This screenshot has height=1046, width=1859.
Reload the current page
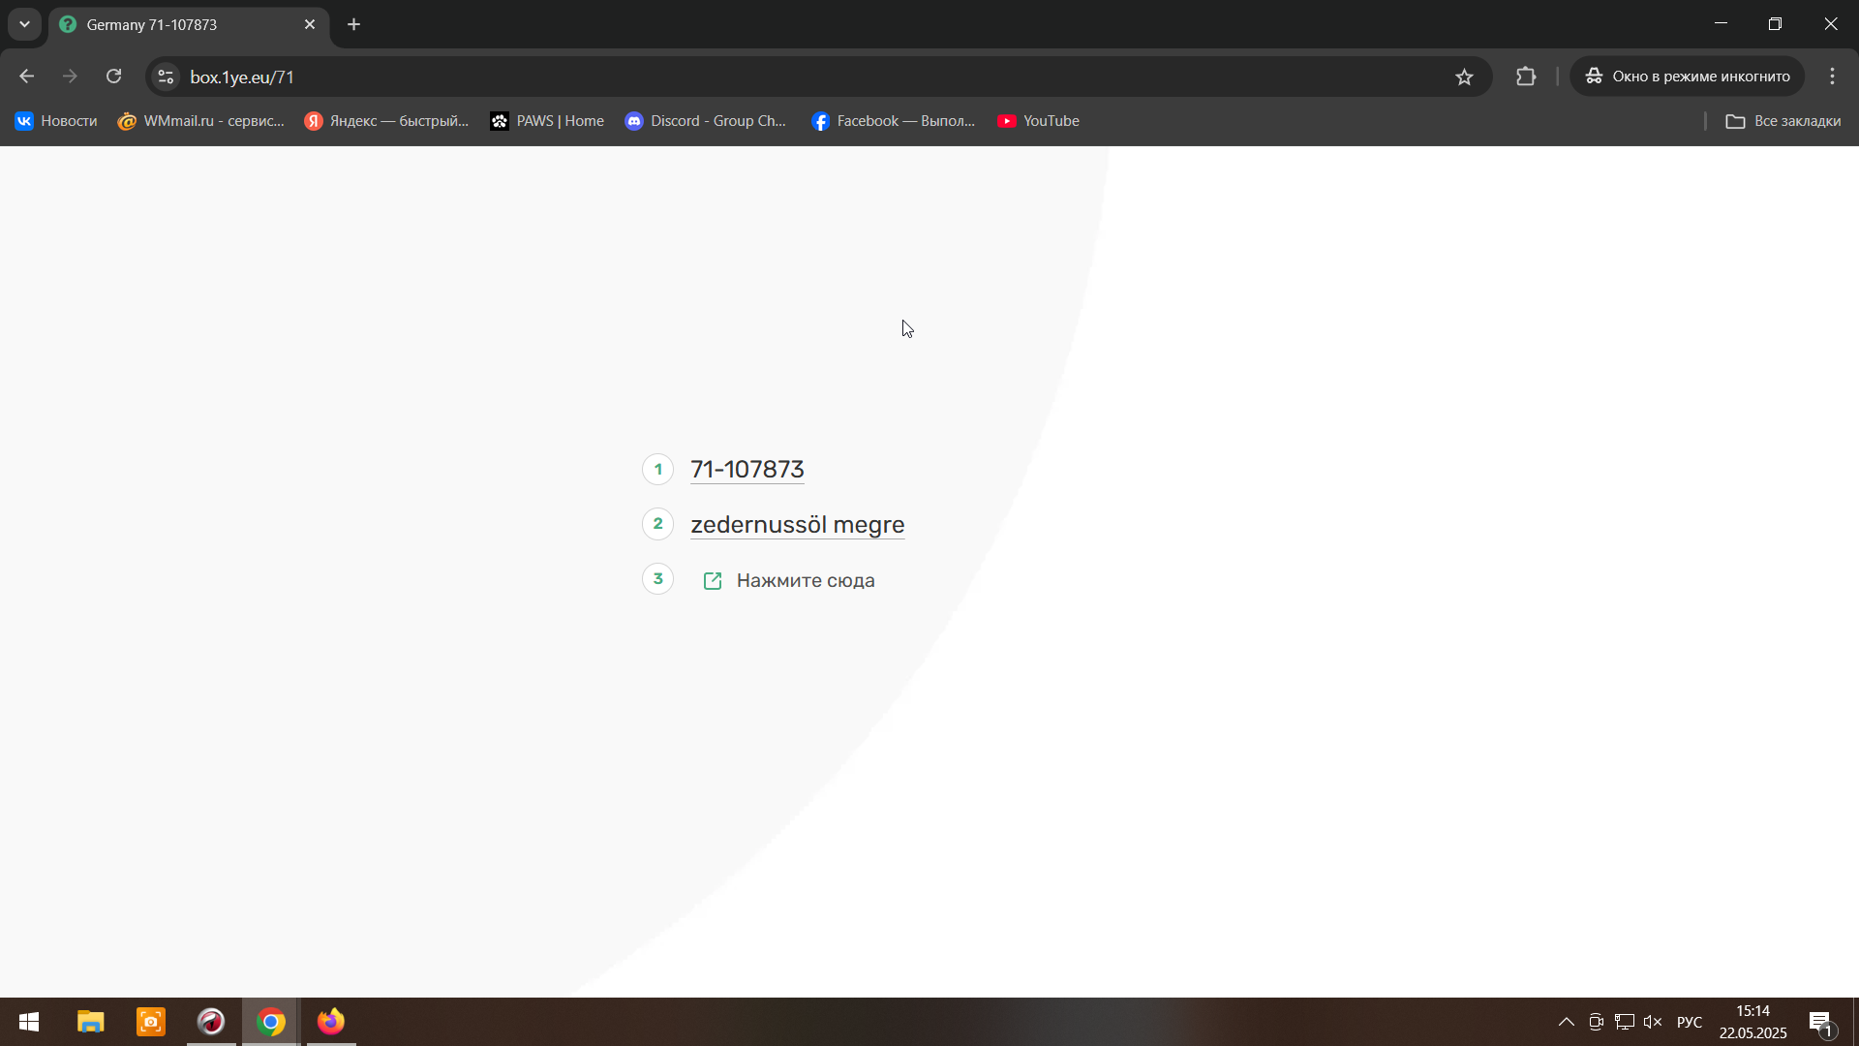(114, 77)
